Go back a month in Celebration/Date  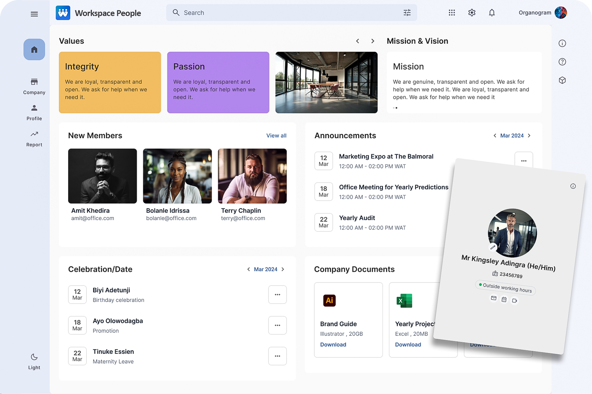click(x=249, y=269)
